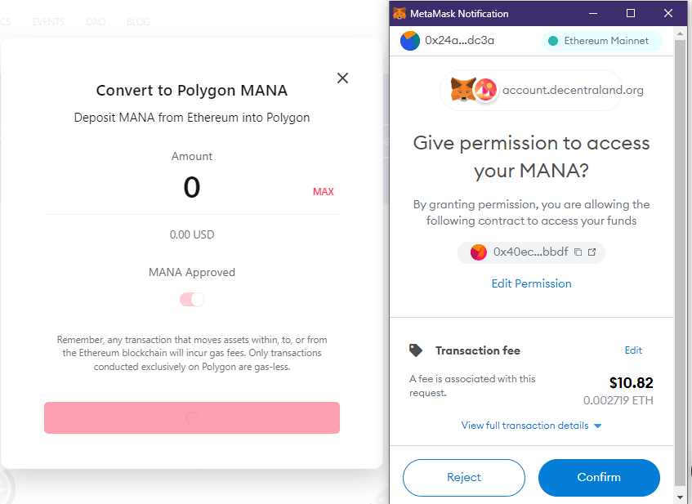Screen dimensions: 692x504
Task: Close the Convert to Polygon MANA dialog
Action: [x=342, y=78]
